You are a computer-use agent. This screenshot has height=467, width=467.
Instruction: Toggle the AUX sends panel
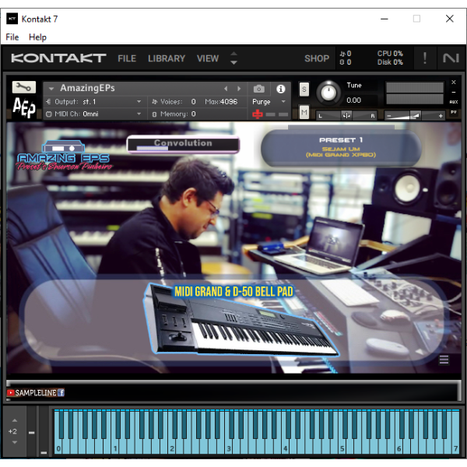pyautogui.click(x=454, y=102)
